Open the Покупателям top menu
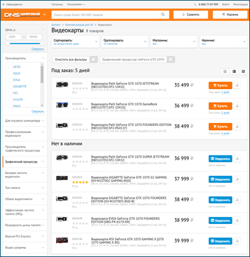 (76, 4)
